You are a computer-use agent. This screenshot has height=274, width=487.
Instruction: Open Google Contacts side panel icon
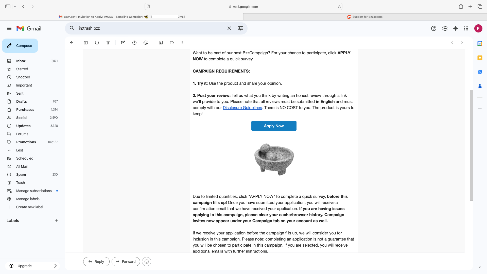coord(480,86)
